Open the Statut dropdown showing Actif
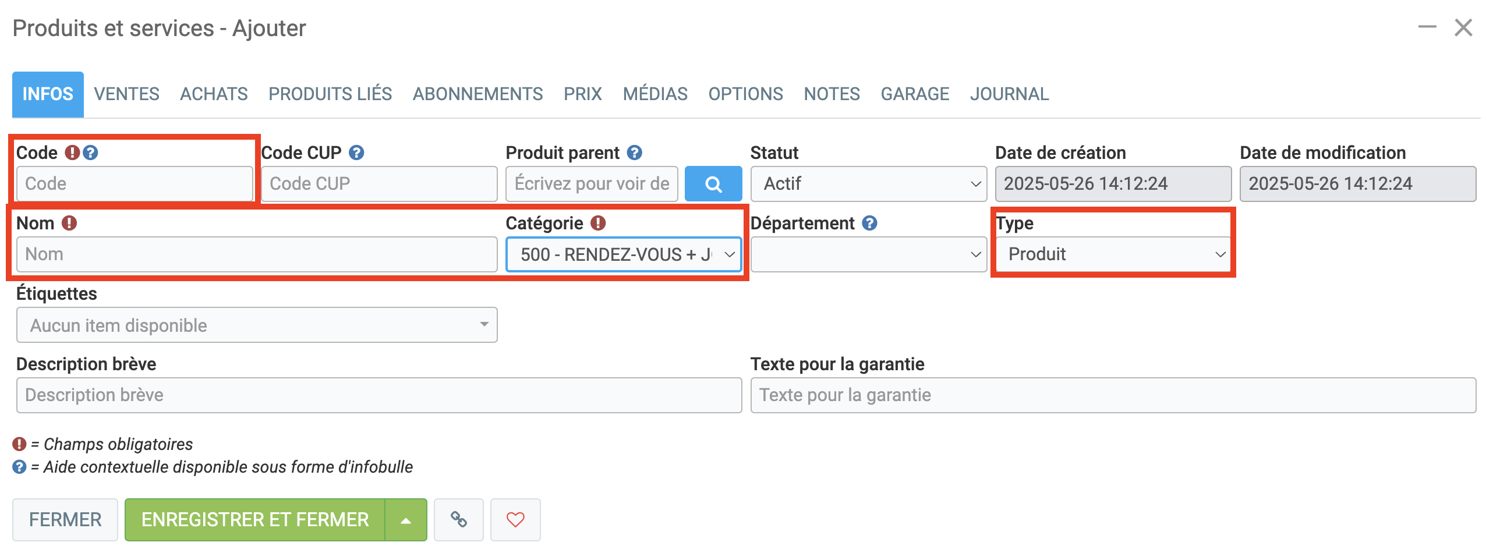 pos(868,184)
